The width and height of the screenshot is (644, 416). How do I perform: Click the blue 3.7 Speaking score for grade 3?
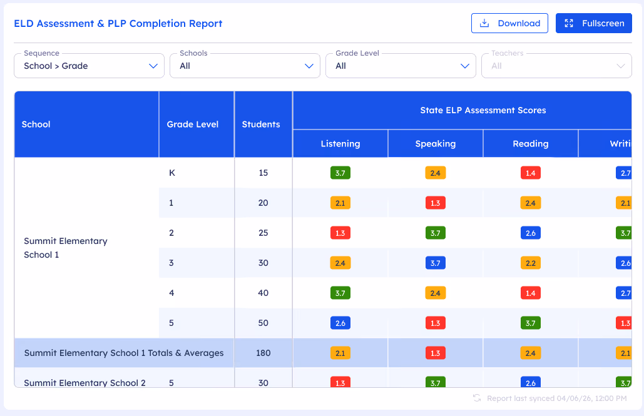[436, 263]
